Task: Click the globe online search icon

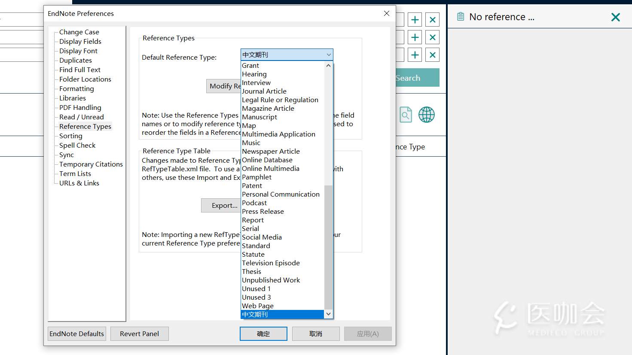Action: point(427,115)
